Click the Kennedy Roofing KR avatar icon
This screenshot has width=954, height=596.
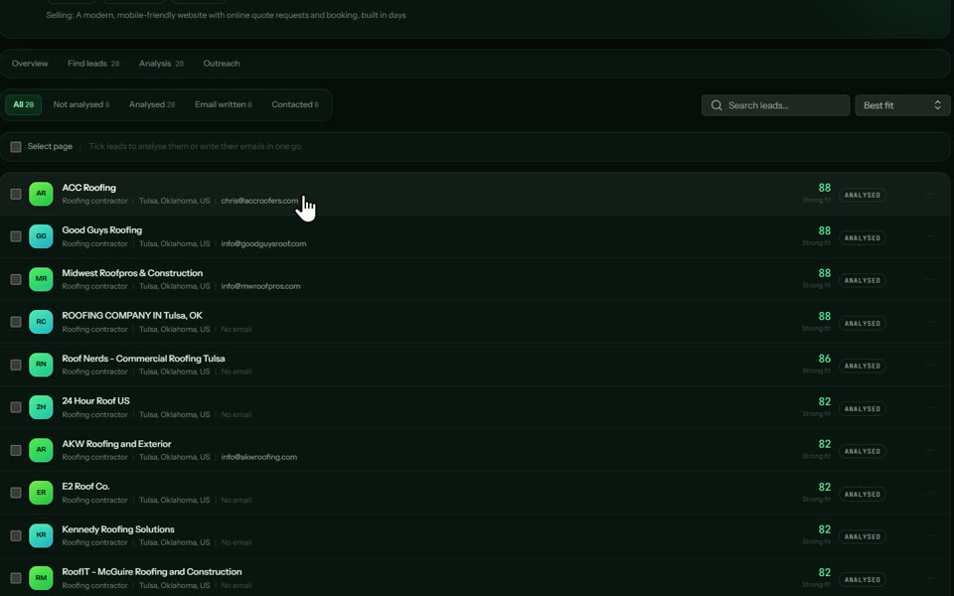[41, 535]
